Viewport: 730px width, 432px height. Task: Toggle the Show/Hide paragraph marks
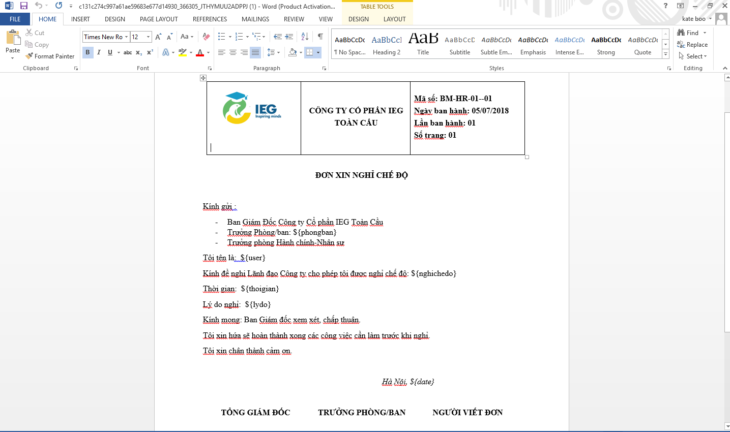[x=319, y=37]
